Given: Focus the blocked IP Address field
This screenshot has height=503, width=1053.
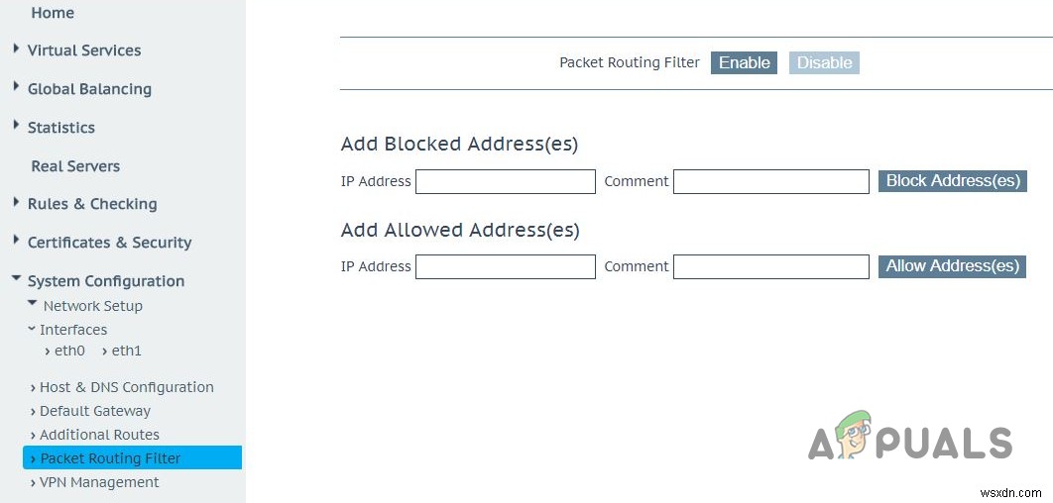Looking at the screenshot, I should point(505,182).
